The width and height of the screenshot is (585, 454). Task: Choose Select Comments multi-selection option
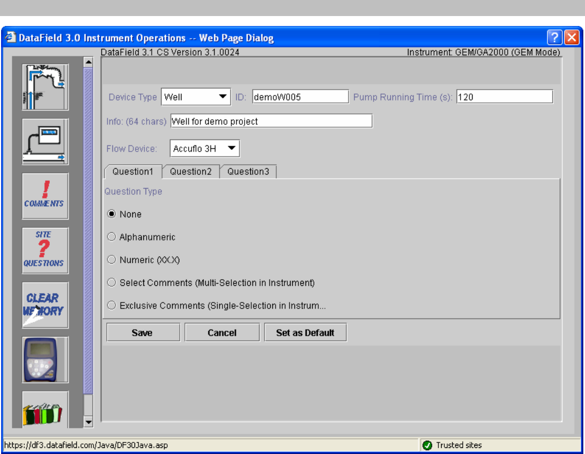coord(111,283)
